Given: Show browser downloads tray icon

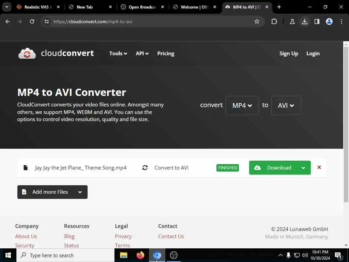Looking at the screenshot, I should (304, 21).
